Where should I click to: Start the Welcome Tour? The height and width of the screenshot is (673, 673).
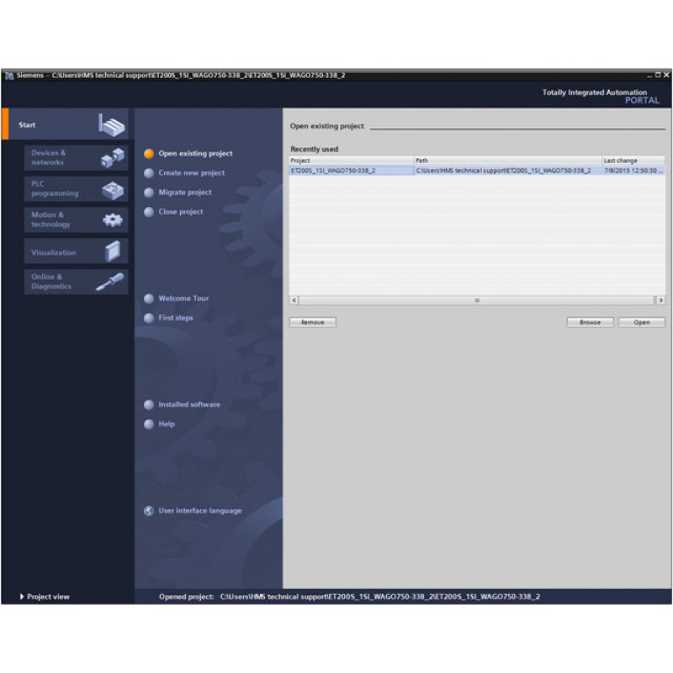click(x=183, y=298)
